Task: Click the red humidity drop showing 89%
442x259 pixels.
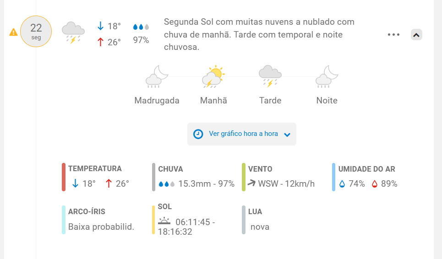Action: [374, 184]
